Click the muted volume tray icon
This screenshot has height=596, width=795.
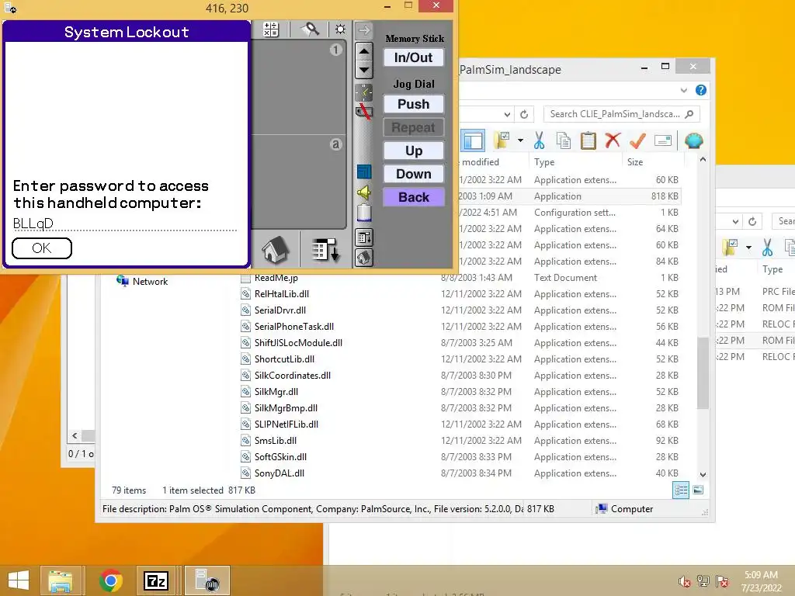685,582
